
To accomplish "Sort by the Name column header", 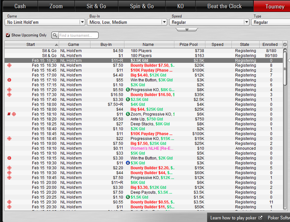I will coord(149,45).
